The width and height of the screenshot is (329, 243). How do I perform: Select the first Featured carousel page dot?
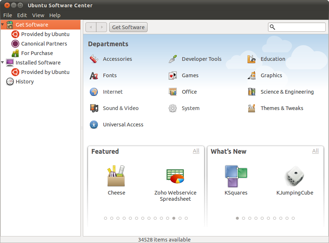(106, 218)
